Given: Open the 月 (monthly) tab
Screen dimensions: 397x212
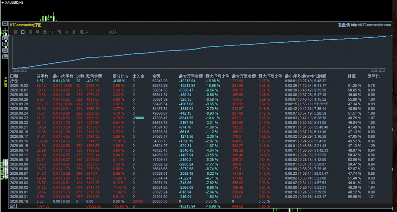Looking at the screenshot, I should (37, 32).
